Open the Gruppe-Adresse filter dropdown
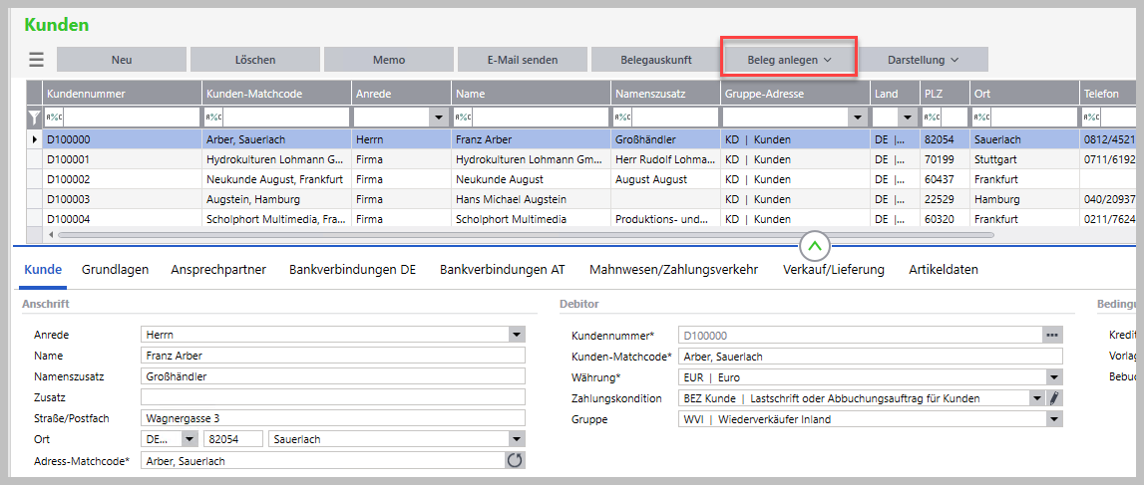This screenshot has width=1144, height=485. pos(858,117)
